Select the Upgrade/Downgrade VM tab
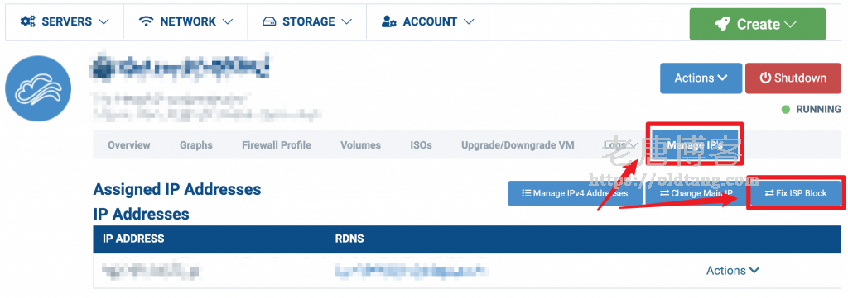 coord(518,145)
